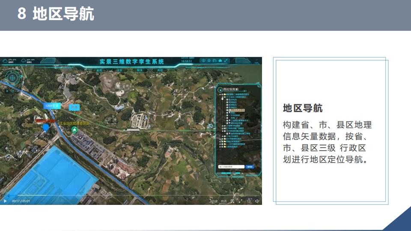Select the fourth mode tab under the system title

(x=160, y=70)
